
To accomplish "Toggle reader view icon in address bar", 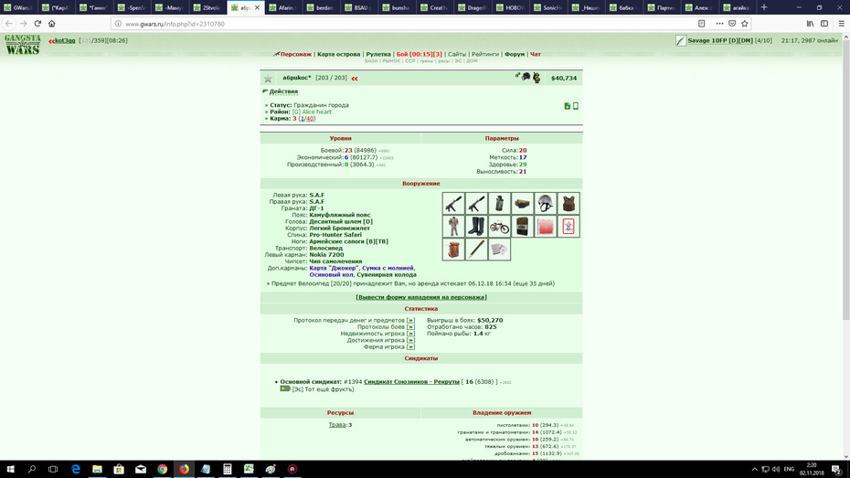I will click(701, 23).
